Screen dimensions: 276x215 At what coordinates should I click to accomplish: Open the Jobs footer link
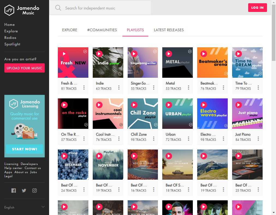click(34, 172)
